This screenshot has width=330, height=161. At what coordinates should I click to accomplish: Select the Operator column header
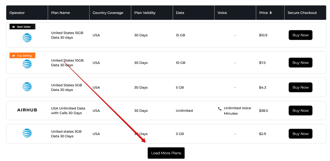[x=17, y=13]
